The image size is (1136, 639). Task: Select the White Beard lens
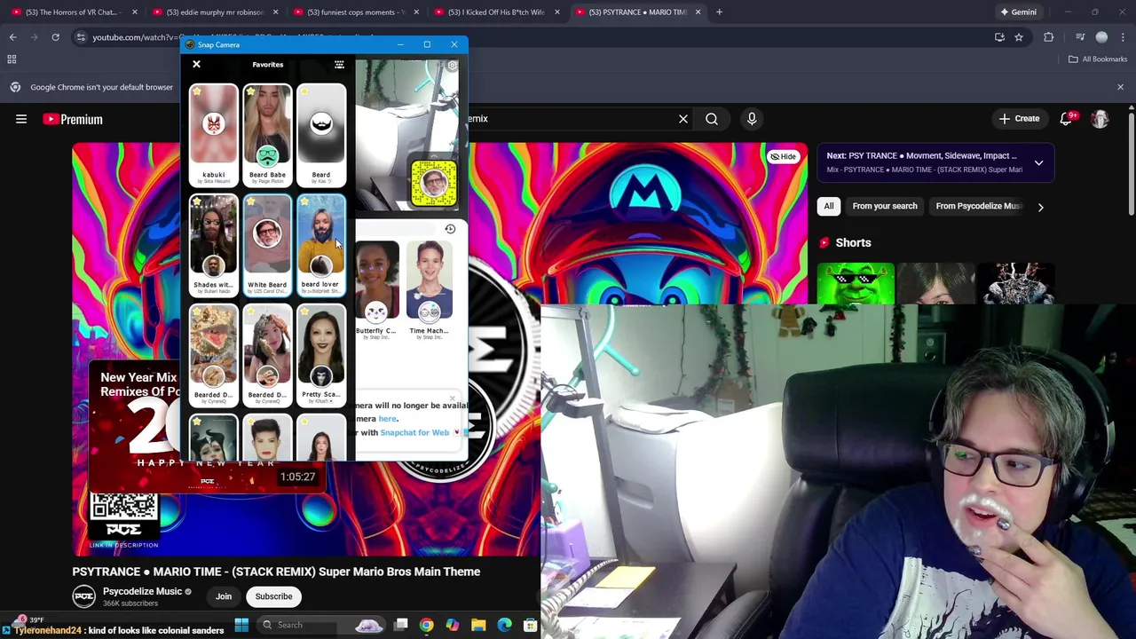267,245
